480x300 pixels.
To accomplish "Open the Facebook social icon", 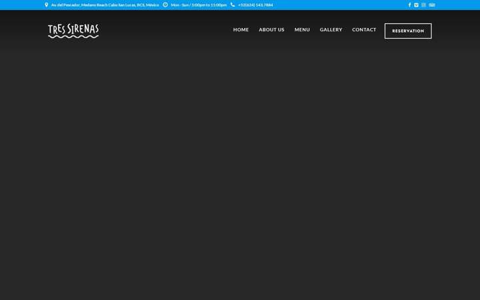I will (x=409, y=5).
